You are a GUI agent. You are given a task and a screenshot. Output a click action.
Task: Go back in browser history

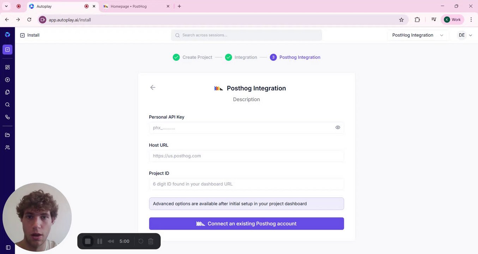pos(7,20)
